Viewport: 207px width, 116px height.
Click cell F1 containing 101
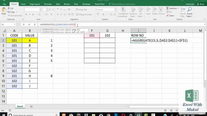pyautogui.click(x=92, y=35)
